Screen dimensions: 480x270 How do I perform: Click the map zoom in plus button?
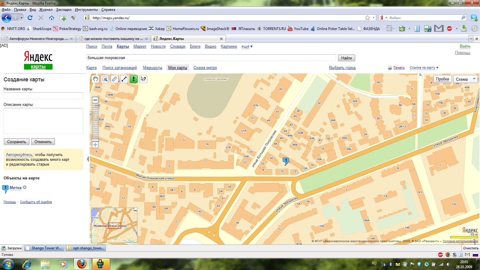point(95,145)
